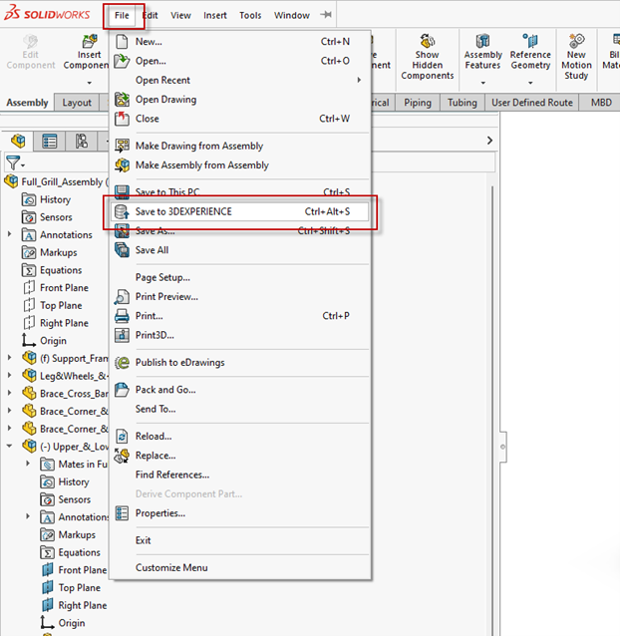Choose Find References... menu entry

240,475
